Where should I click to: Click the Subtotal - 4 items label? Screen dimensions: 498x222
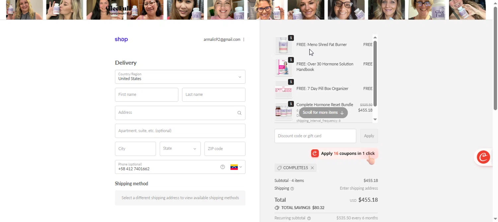289,181
